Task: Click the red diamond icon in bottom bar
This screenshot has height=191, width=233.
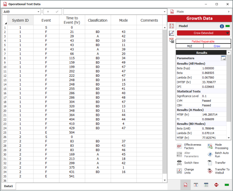Action: tap(216, 185)
